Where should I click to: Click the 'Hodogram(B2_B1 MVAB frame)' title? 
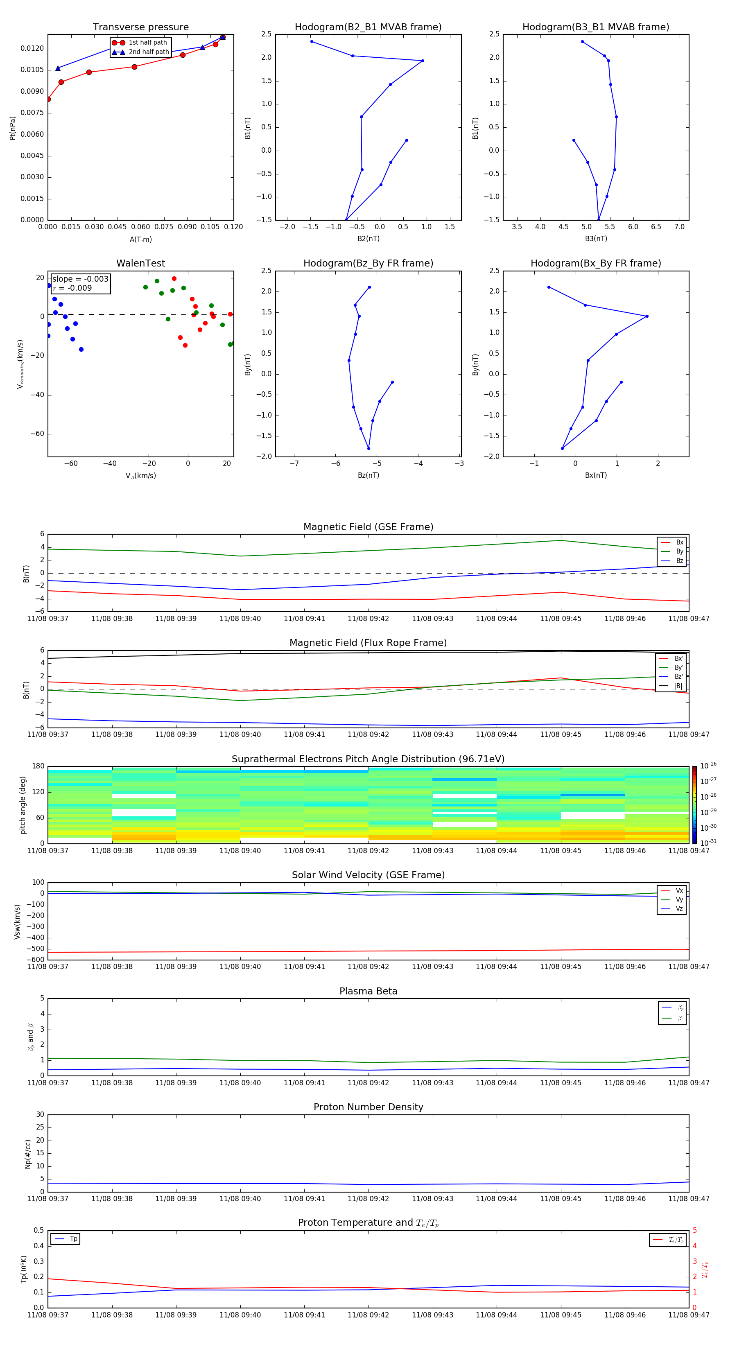pyautogui.click(x=368, y=27)
